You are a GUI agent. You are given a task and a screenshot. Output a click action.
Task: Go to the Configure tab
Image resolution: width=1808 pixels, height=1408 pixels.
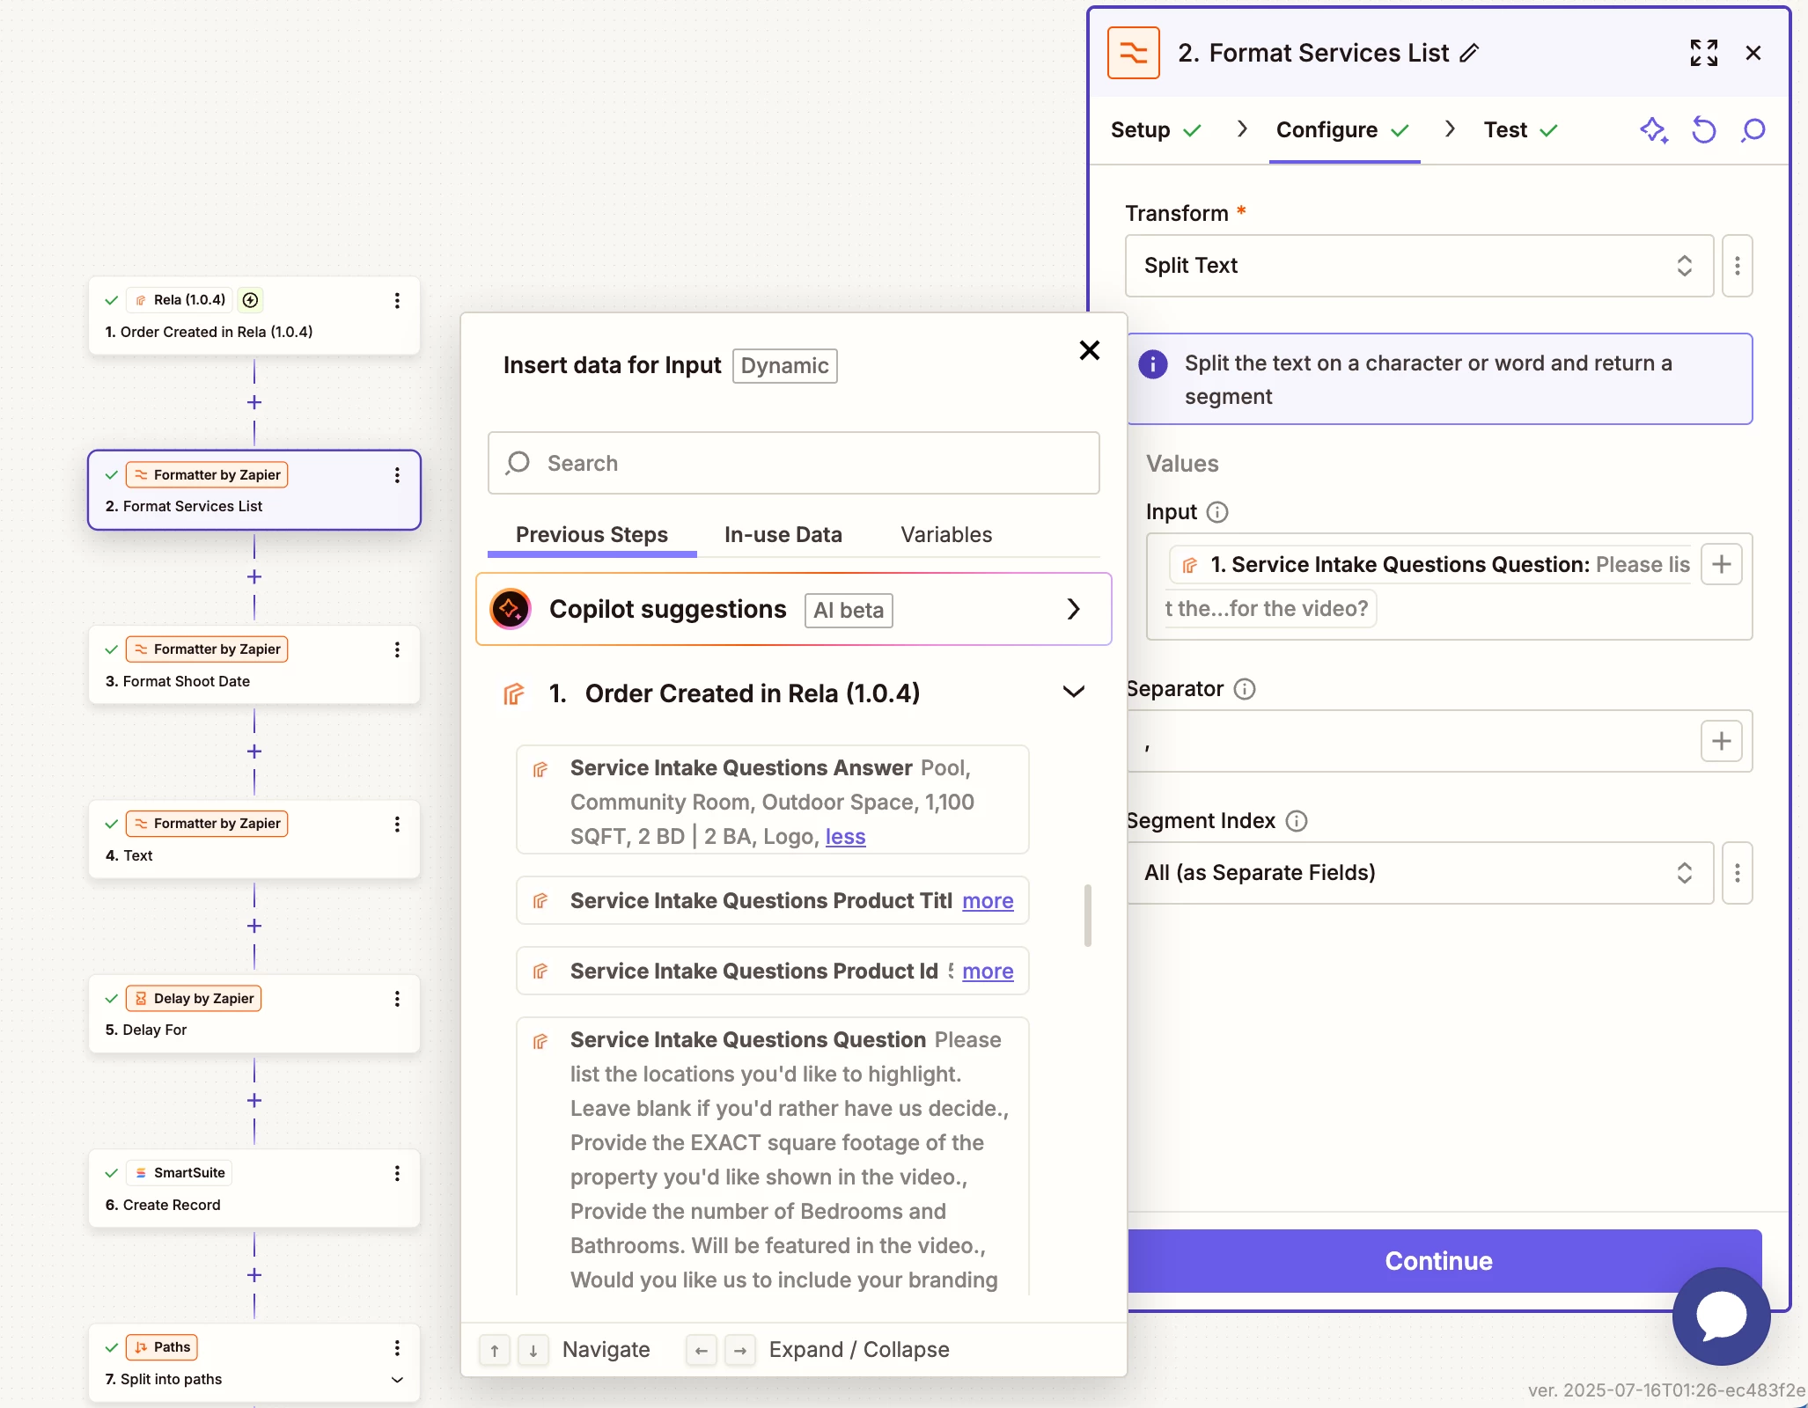[1343, 130]
